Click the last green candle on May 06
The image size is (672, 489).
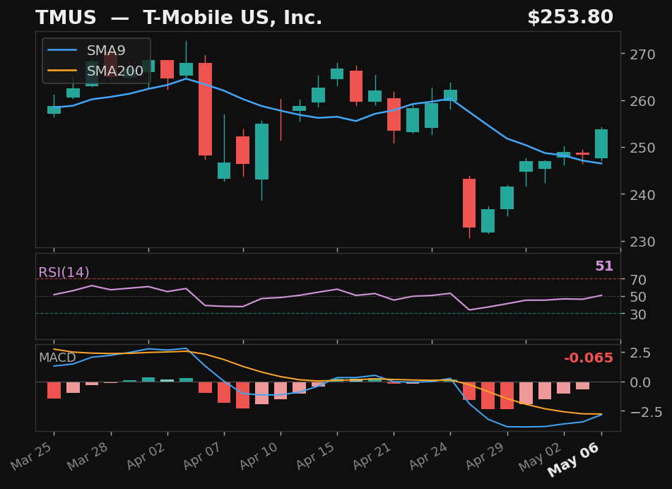[x=601, y=143]
